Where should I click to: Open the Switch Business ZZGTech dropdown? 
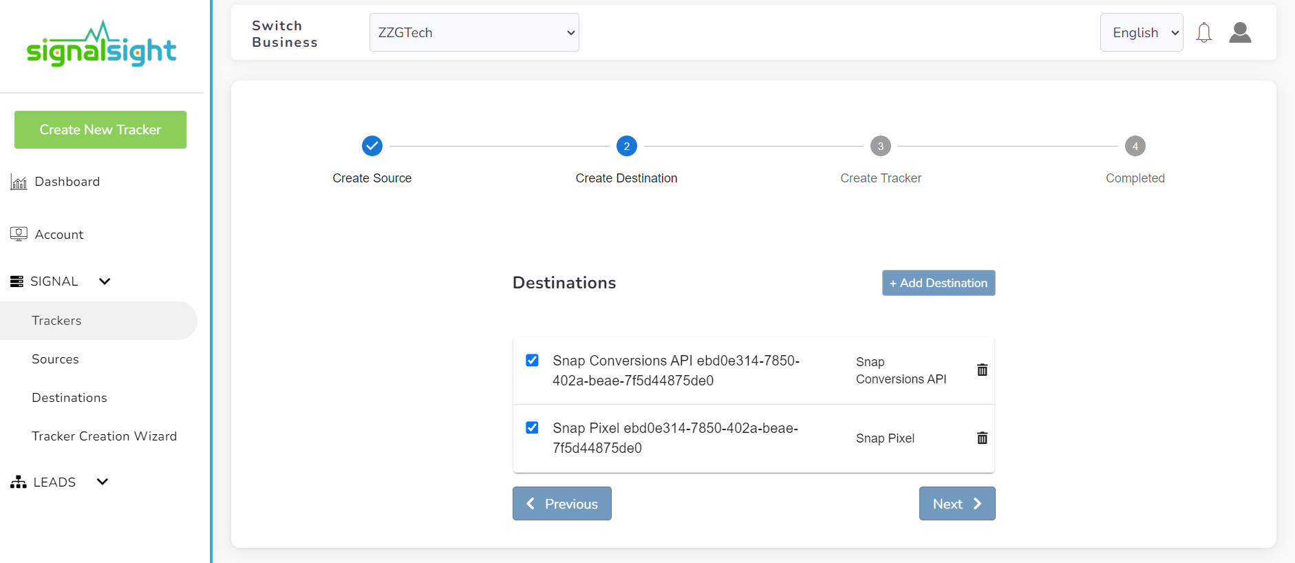click(x=474, y=32)
